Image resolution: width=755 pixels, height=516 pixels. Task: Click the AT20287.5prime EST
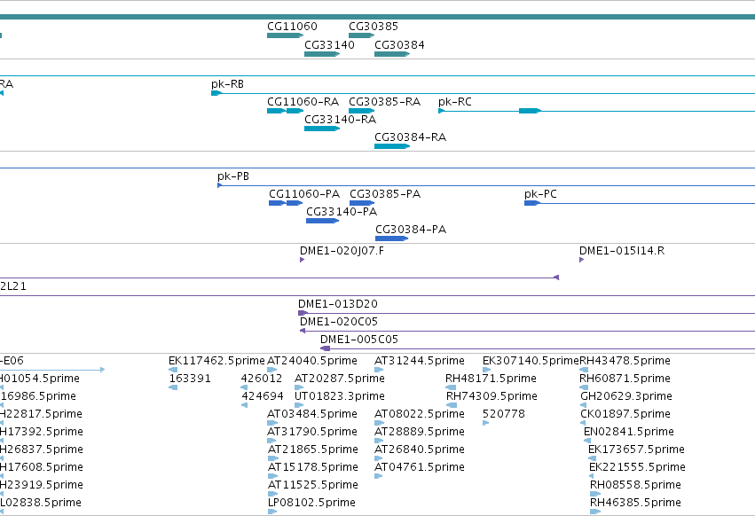pos(299,387)
